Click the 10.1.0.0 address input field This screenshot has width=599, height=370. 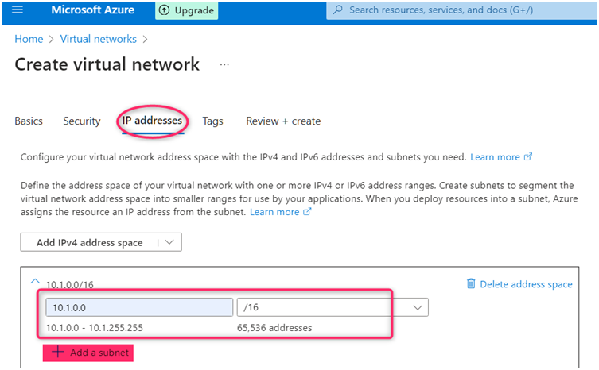point(139,307)
